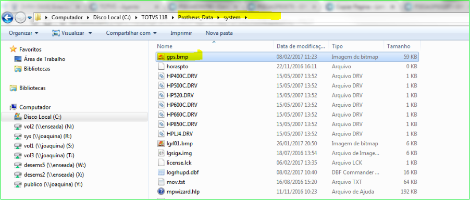Viewport: 470px width, 200px height.
Task: Open the recent locations dropdown arrow
Action: click(x=30, y=18)
